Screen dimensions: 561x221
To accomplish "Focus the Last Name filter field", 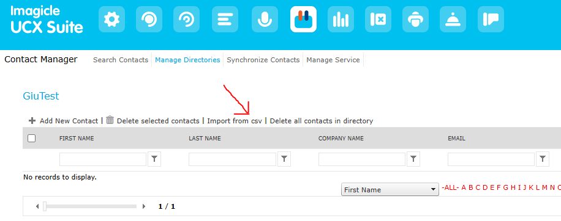I will click(233, 159).
